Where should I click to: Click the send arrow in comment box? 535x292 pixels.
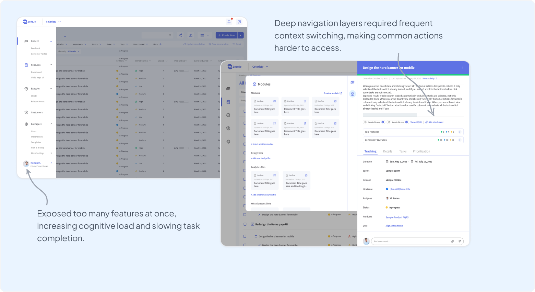[460, 242]
